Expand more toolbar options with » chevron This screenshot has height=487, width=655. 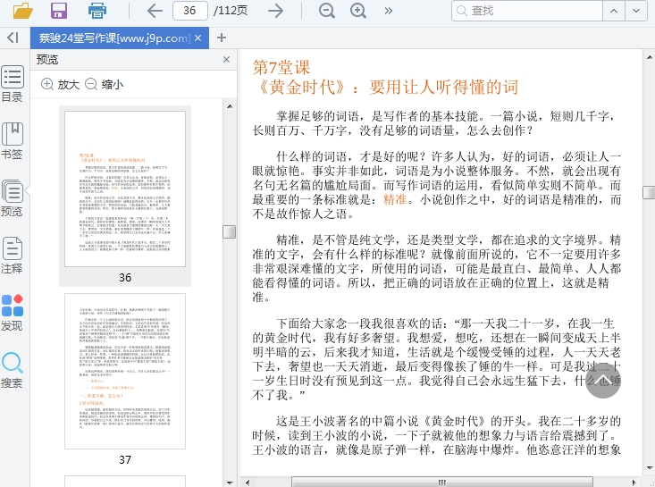(388, 11)
